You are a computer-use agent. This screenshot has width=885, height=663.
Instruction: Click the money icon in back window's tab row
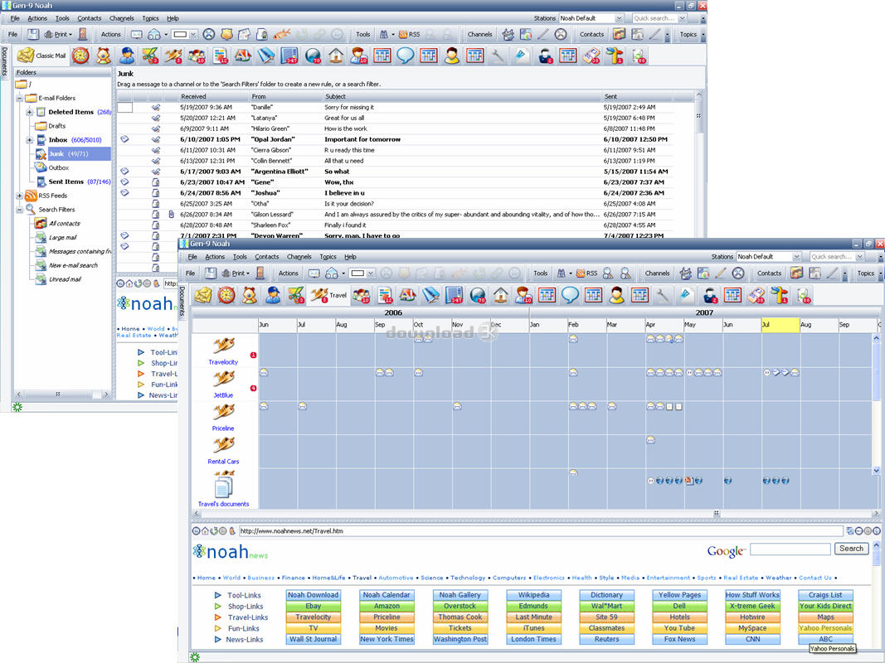(x=591, y=56)
